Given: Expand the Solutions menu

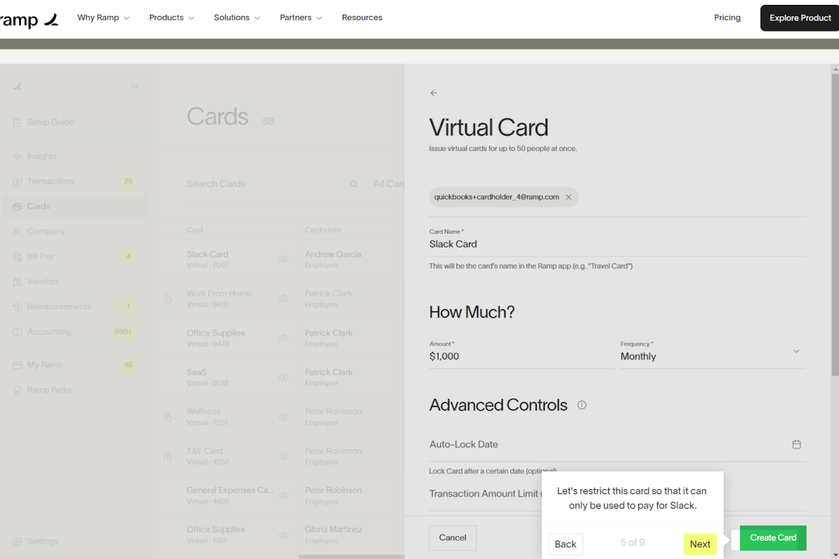Looking at the screenshot, I should tap(237, 17).
